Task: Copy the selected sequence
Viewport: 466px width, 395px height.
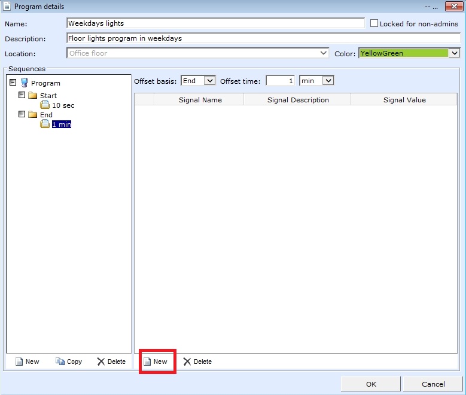Action: click(x=69, y=361)
